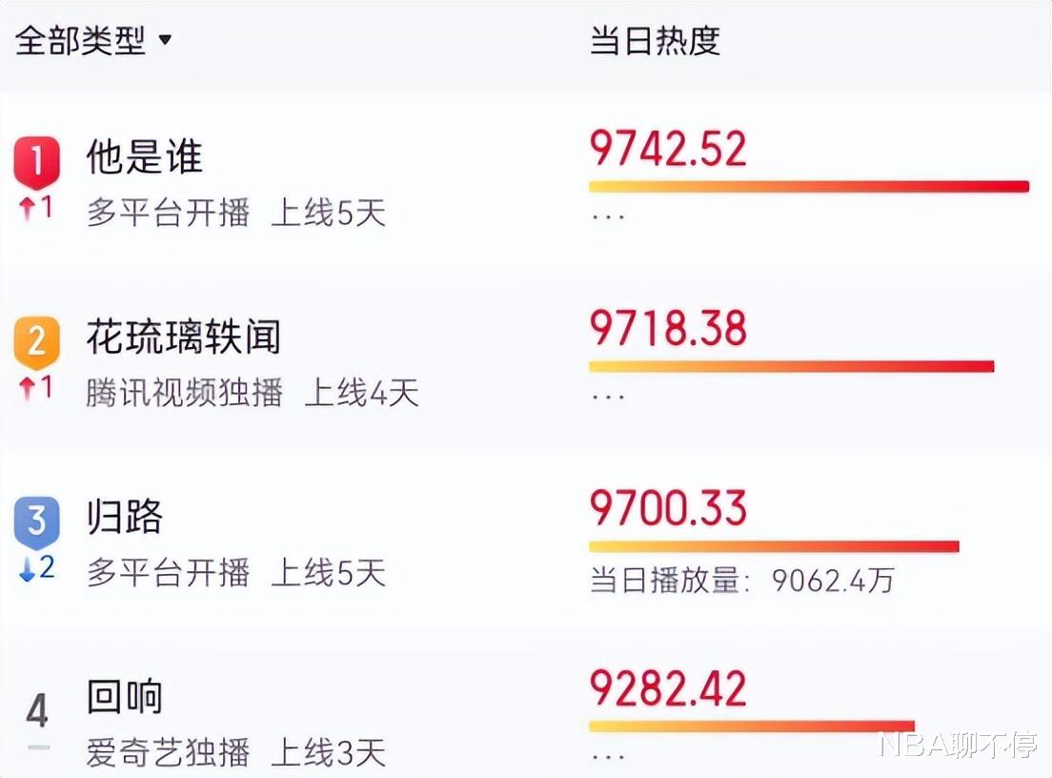This screenshot has width=1052, height=778.
Task: Click the red up arrow under rank 1
Action: tap(28, 207)
